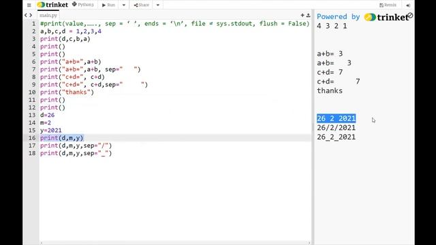This screenshot has height=245, width=436.
Task: Run the code
Action: [108, 5]
